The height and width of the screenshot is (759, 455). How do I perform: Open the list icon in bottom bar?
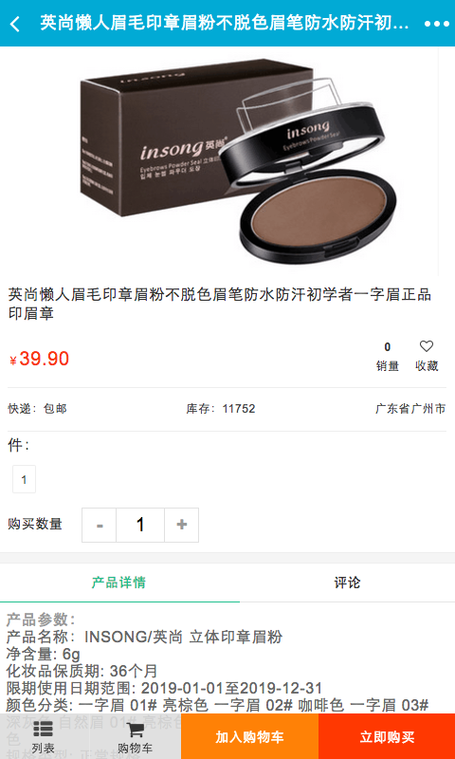pyautogui.click(x=44, y=736)
